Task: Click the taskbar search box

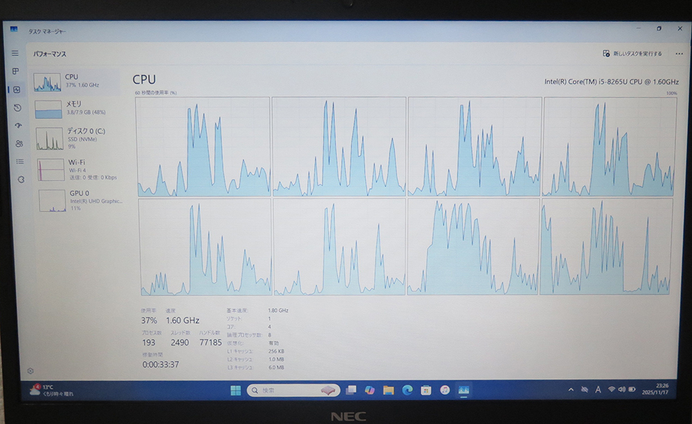Action: pyautogui.click(x=293, y=391)
